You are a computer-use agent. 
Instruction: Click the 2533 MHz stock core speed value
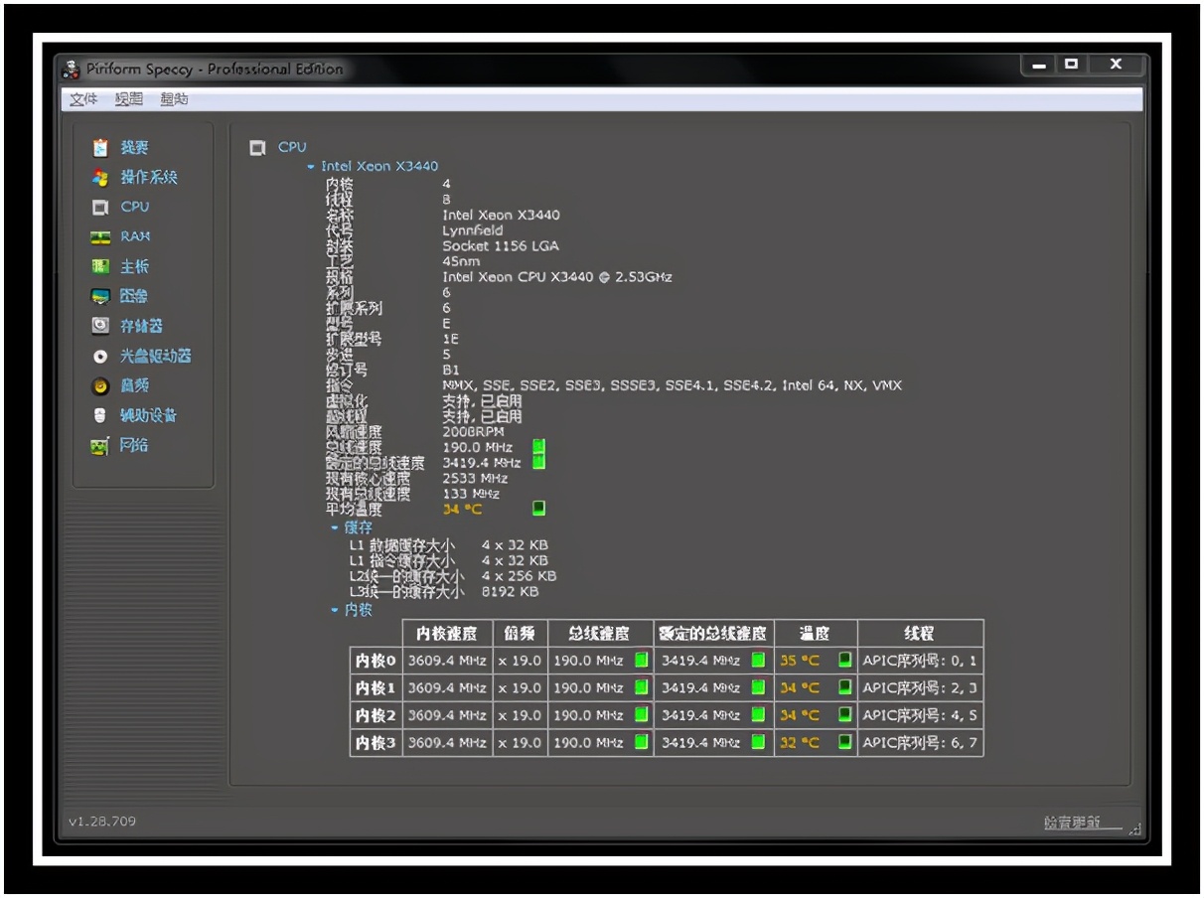coord(475,478)
